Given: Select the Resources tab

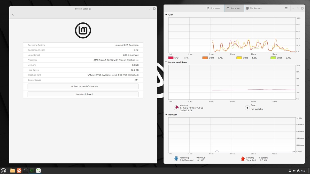Looking at the screenshot, I should pyautogui.click(x=234, y=8).
